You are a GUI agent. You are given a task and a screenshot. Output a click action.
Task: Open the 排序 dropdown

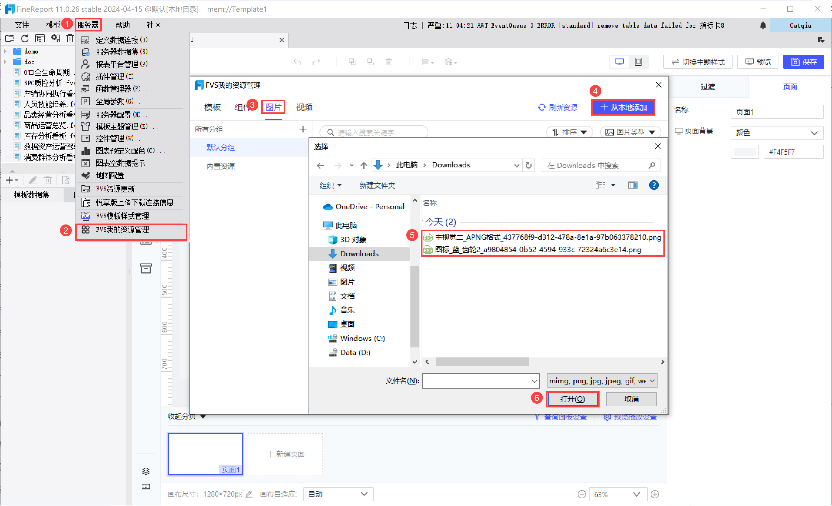pos(569,132)
